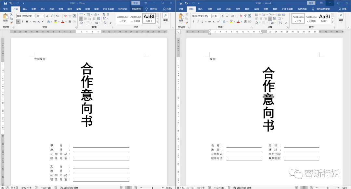Click the center alignment icon
351x189 pixels.
[x=86, y=18]
